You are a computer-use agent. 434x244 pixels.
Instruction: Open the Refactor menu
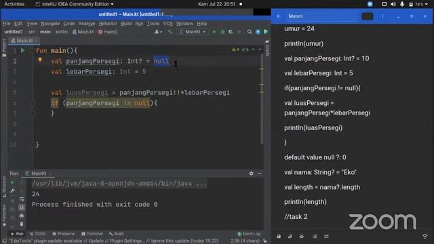[108, 24]
